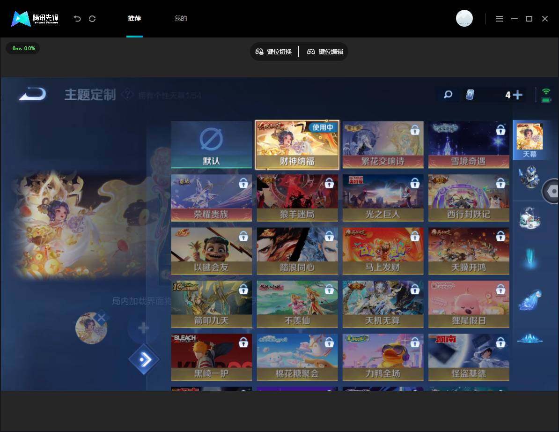Click the Tencent Pioneer logo
Viewport: 559px width, 432px height.
(35, 19)
